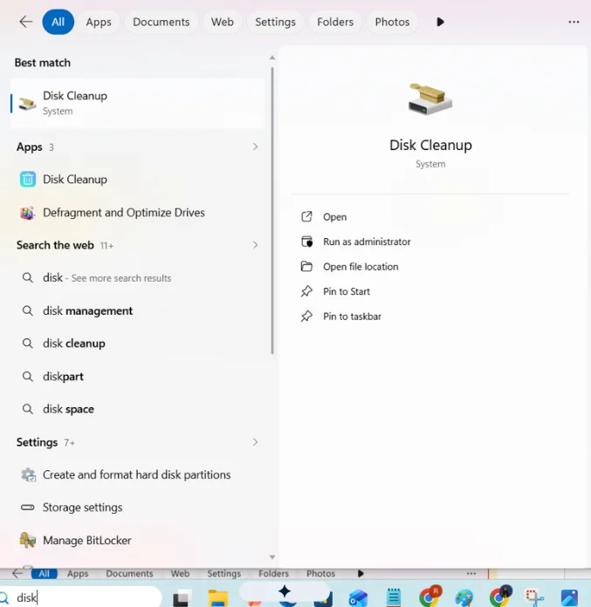Expand the Search the web section chevron

point(255,245)
